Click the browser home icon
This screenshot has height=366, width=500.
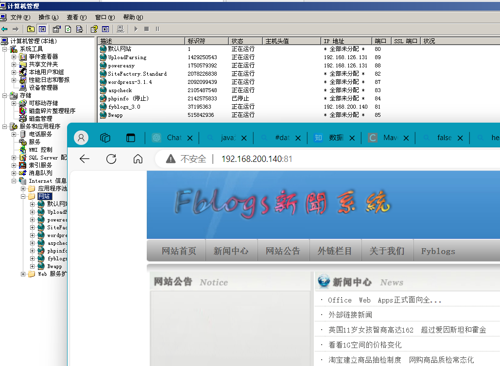[x=138, y=158]
